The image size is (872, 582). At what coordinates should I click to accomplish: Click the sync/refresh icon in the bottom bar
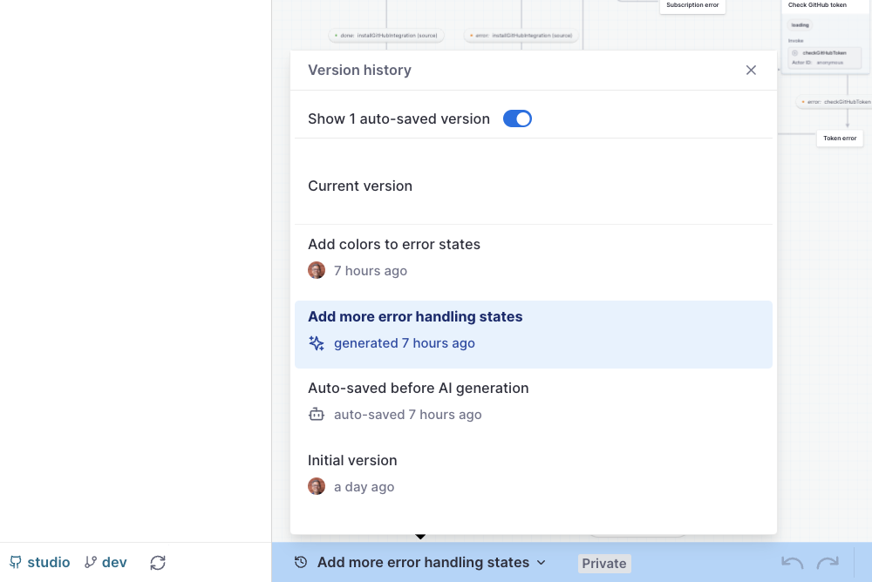coord(157,563)
